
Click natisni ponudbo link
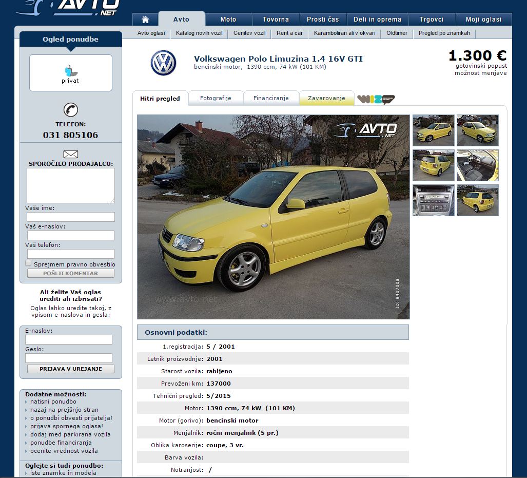pos(53,401)
